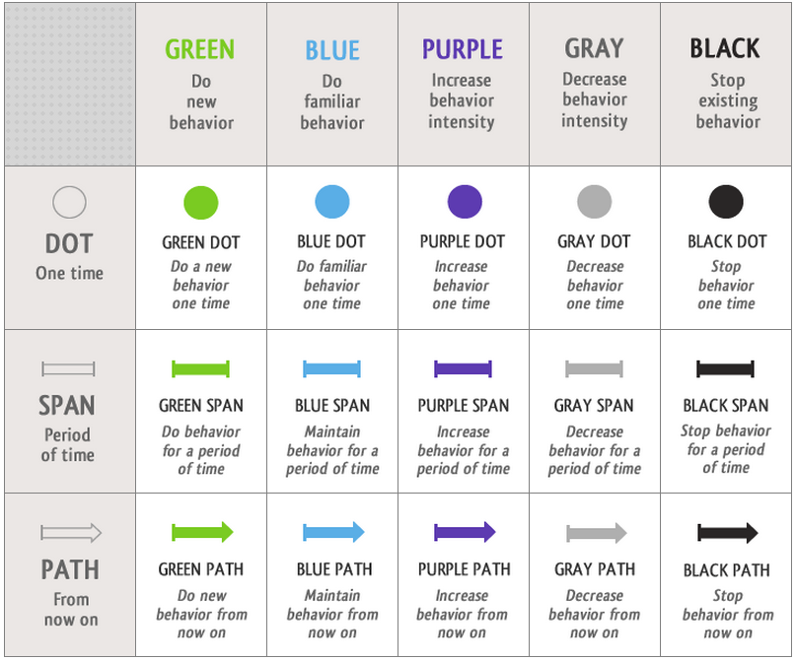The width and height of the screenshot is (796, 661).
Task: Click the outlined PATH row arrow icon
Action: pos(70,533)
